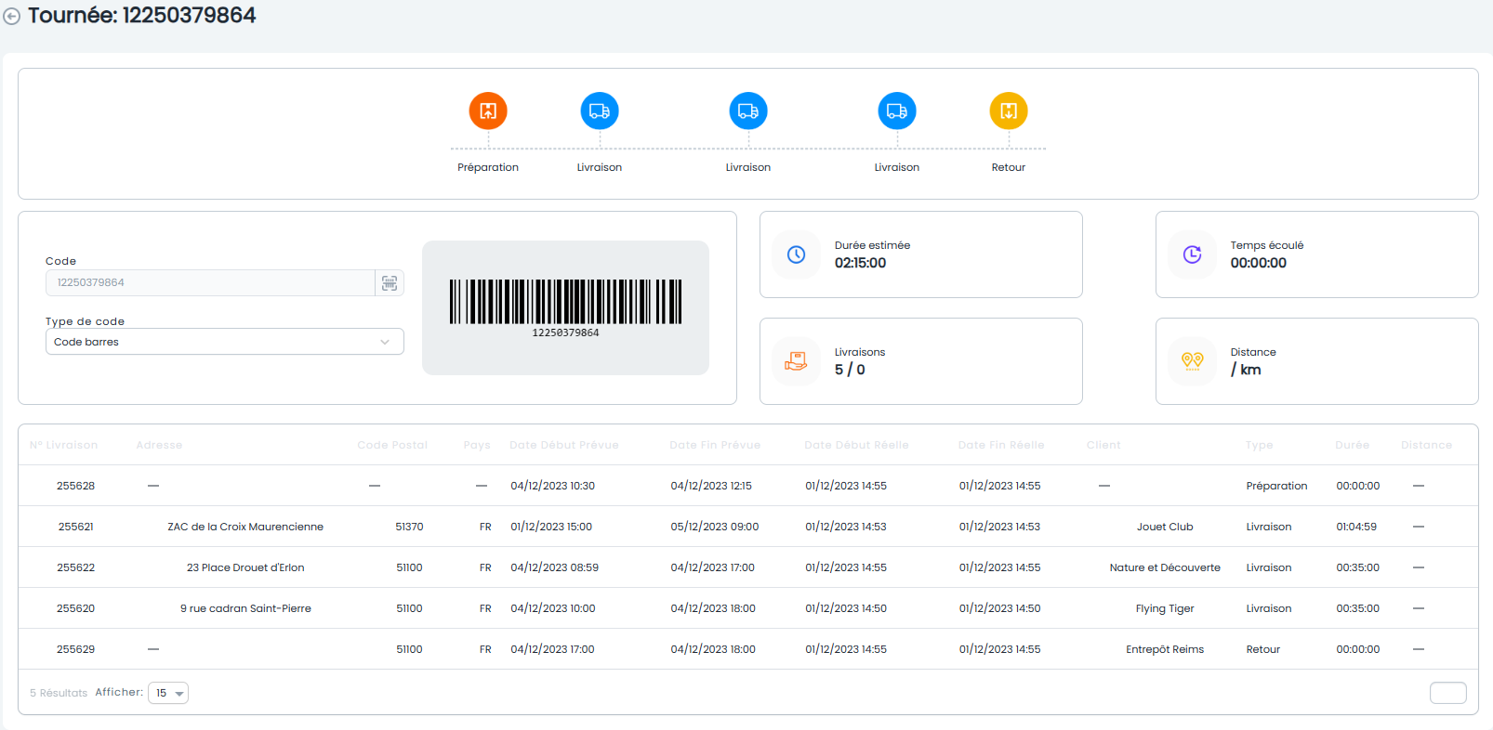This screenshot has height=730, width=1493.
Task: Select delivery row 255628
Action: click(x=748, y=486)
